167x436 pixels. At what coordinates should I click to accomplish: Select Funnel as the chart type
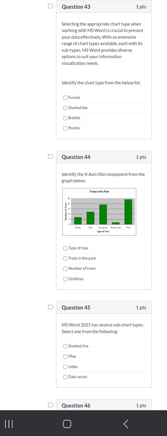(x=65, y=98)
